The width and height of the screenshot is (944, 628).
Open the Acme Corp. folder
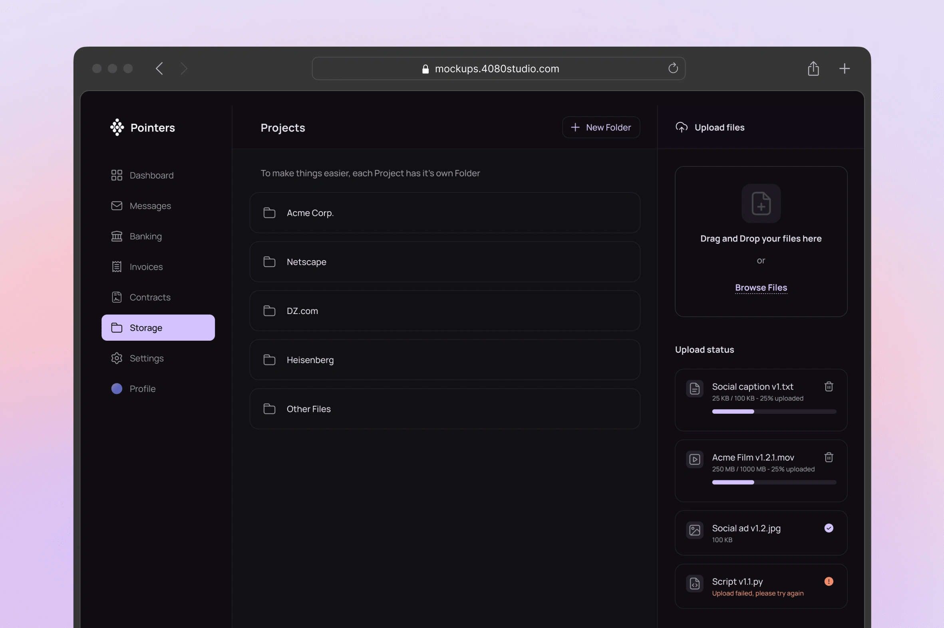point(445,213)
